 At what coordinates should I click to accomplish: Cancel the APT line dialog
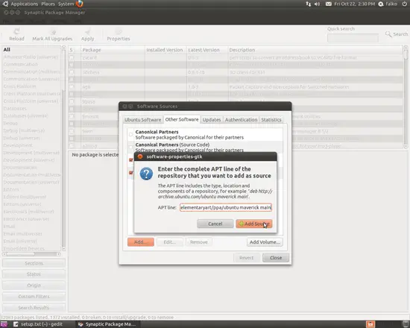(x=215, y=224)
